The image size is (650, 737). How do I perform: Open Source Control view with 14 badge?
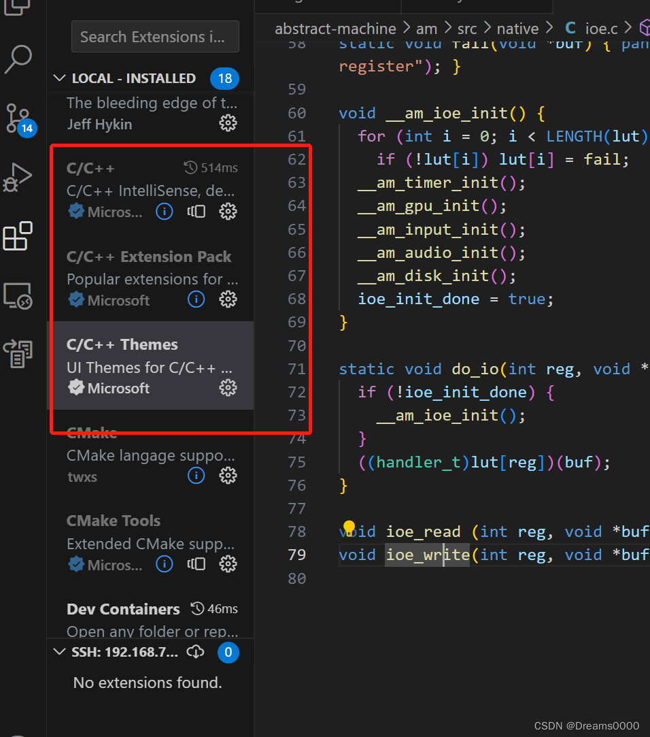click(x=19, y=120)
